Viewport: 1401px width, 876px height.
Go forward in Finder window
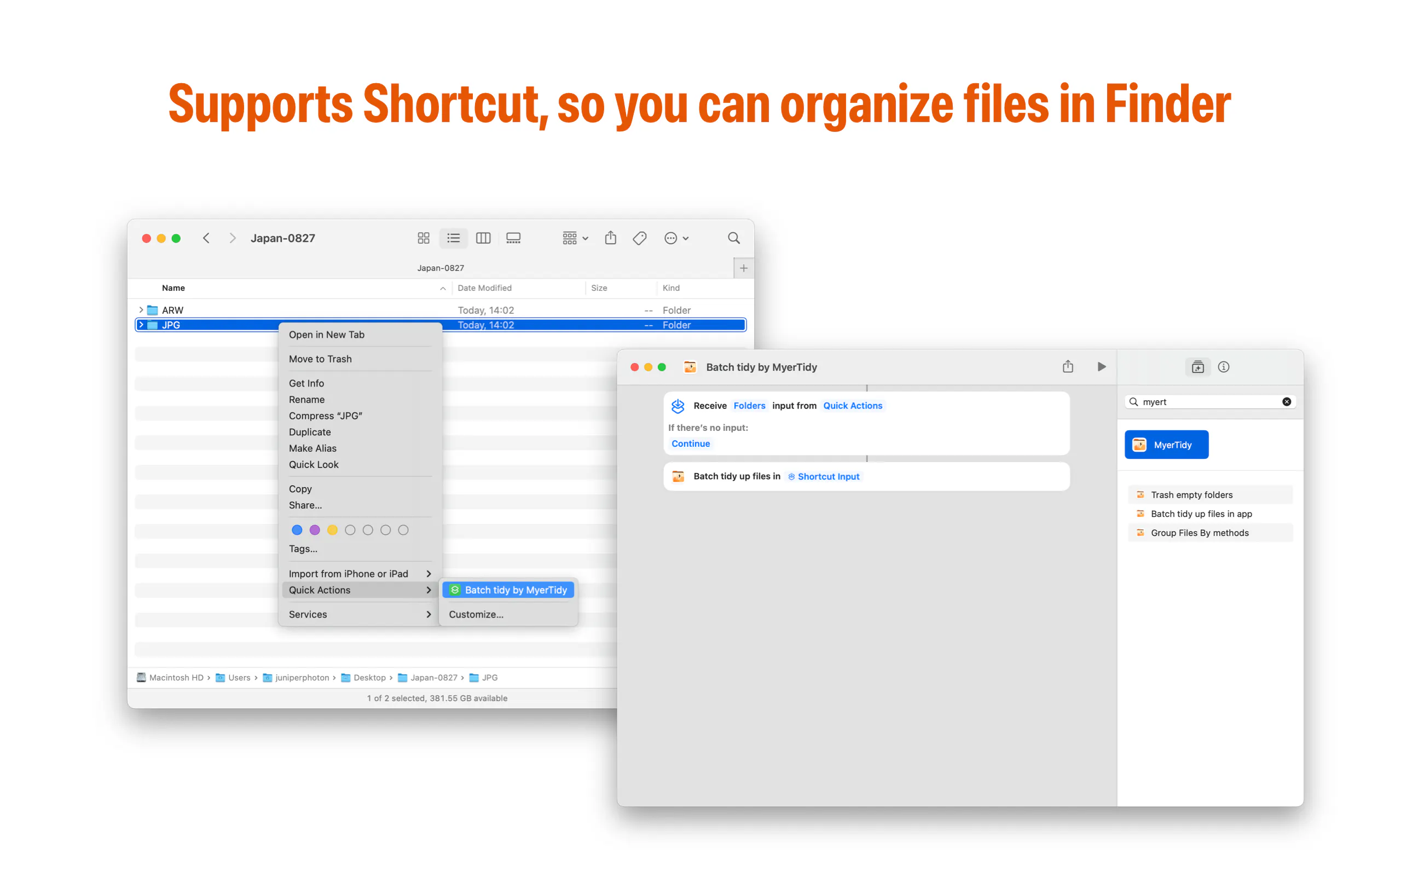click(x=232, y=238)
